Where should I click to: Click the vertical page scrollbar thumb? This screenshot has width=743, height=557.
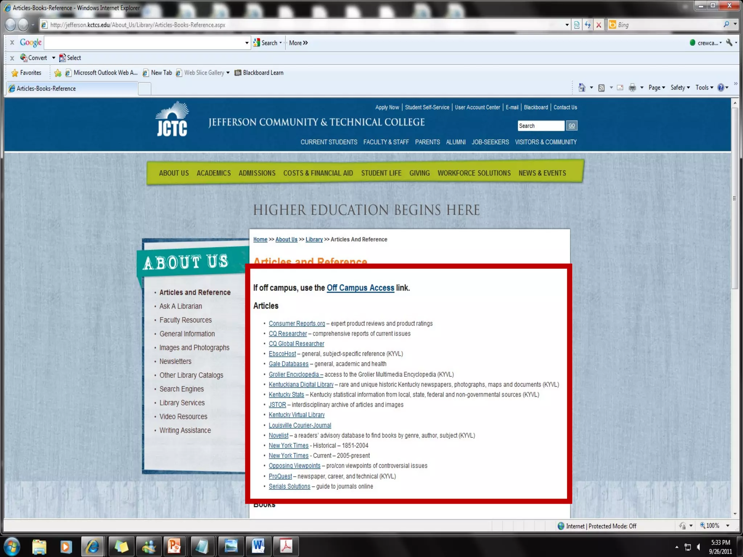click(x=735, y=198)
